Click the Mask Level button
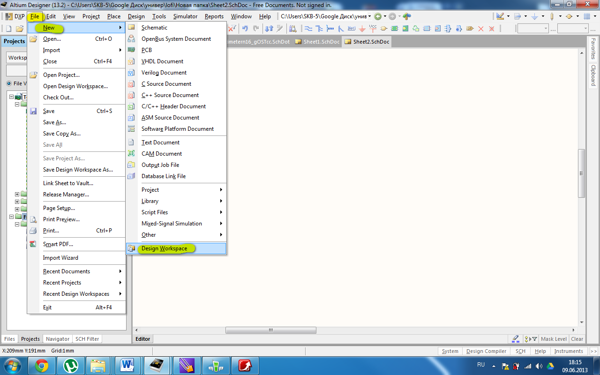 point(554,339)
